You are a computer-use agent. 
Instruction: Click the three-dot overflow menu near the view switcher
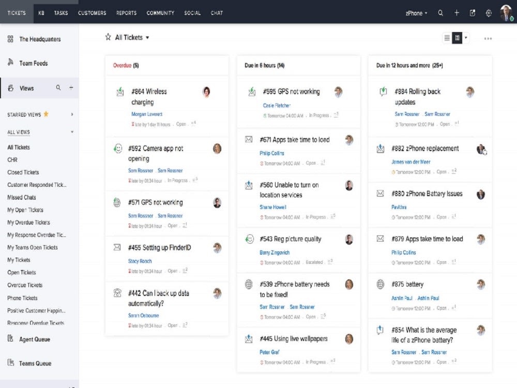coord(488,37)
